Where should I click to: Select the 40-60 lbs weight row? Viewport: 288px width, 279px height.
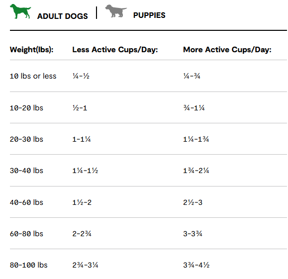click(x=148, y=202)
